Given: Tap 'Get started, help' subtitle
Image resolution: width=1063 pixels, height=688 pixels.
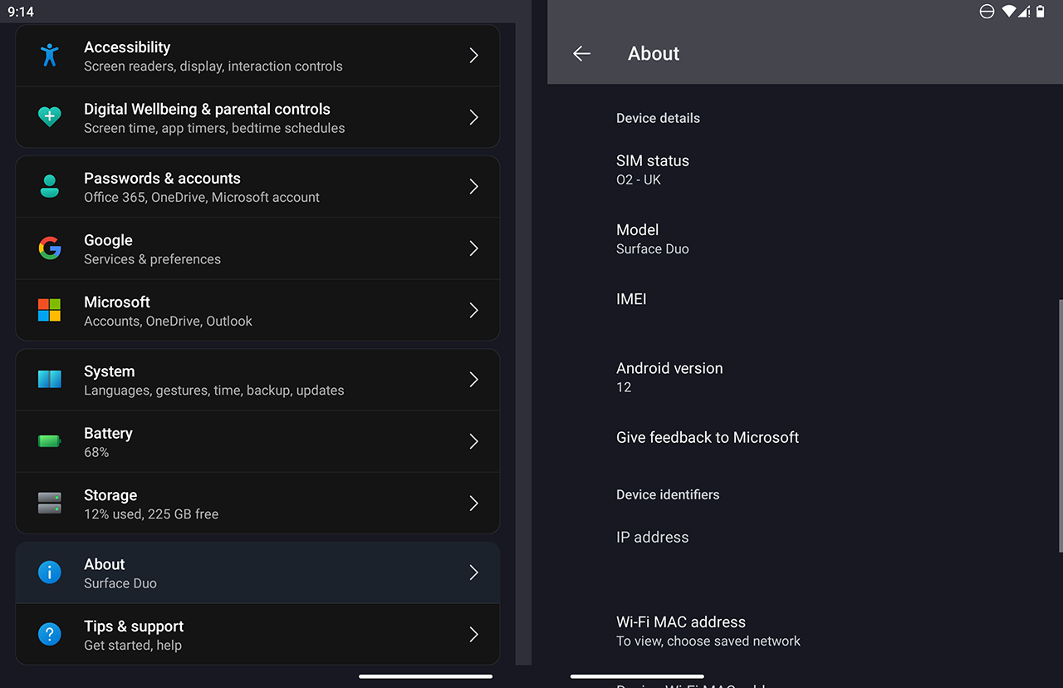Looking at the screenshot, I should pyautogui.click(x=133, y=646).
